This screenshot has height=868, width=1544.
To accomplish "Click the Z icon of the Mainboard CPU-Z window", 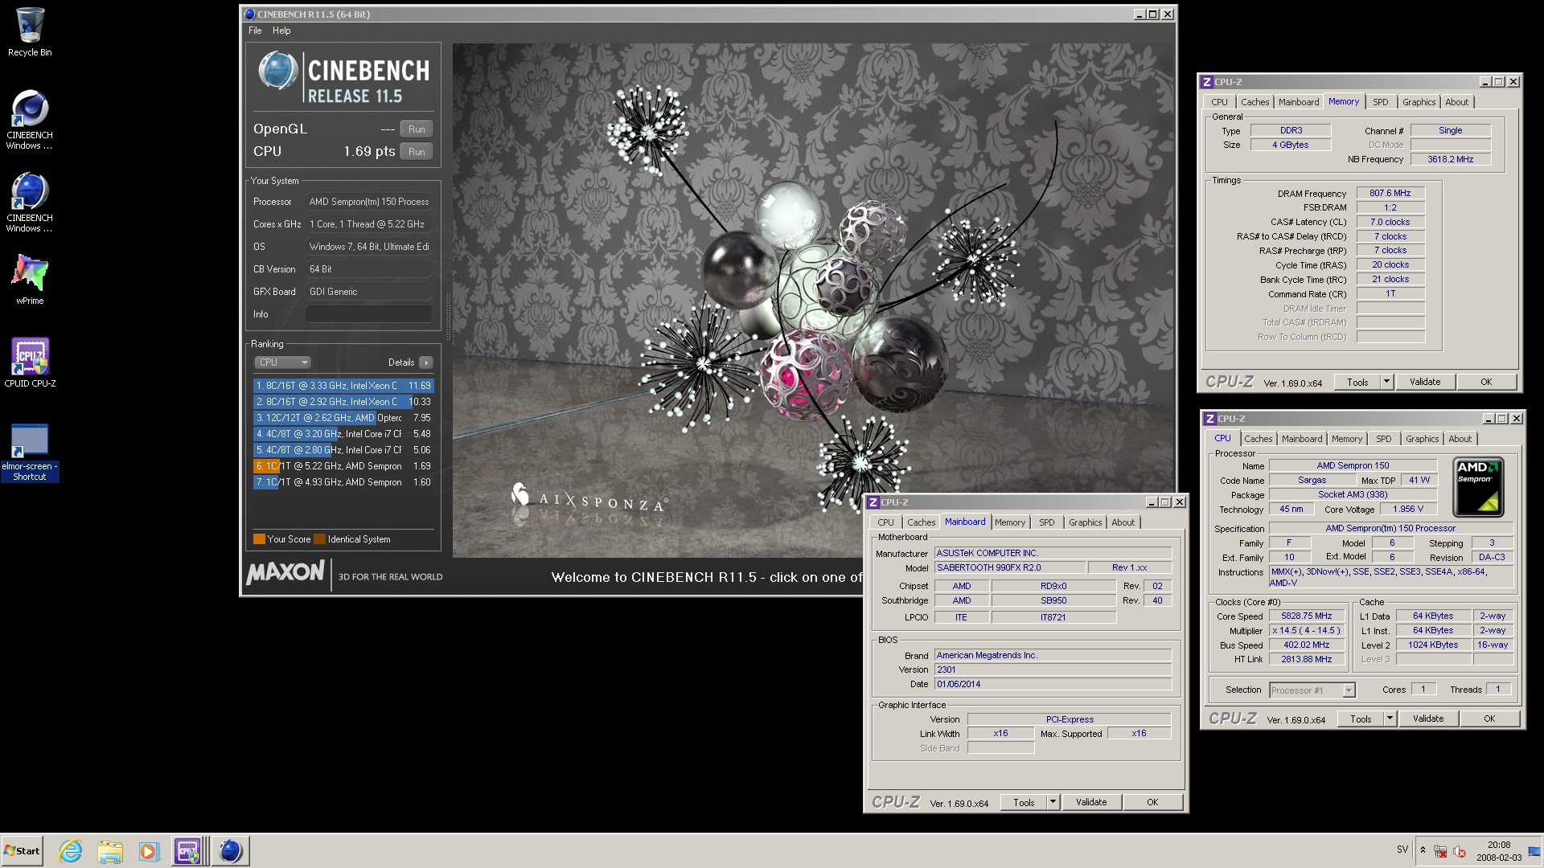I will 873,502.
